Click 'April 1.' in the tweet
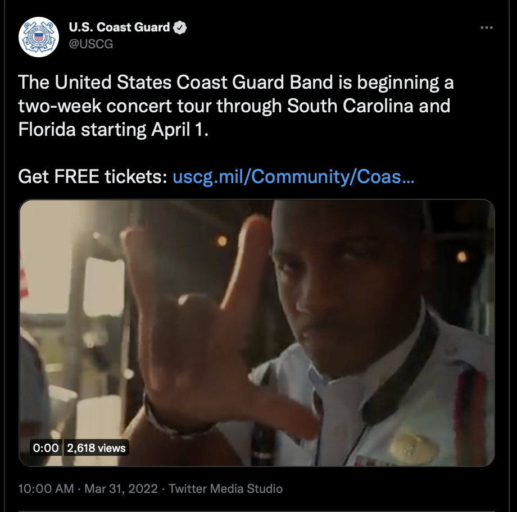The height and width of the screenshot is (512, 517). coord(180,130)
